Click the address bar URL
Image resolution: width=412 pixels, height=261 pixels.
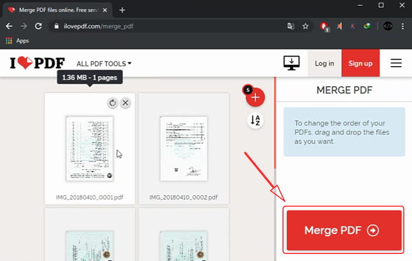(98, 26)
